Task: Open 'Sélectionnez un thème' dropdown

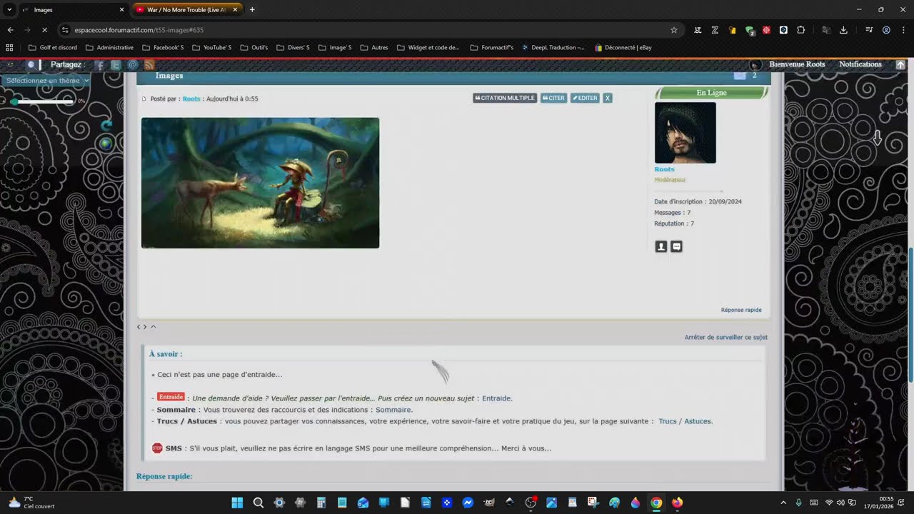Action: 47,81
